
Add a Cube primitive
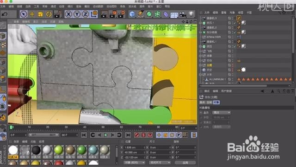[x=132, y=14]
